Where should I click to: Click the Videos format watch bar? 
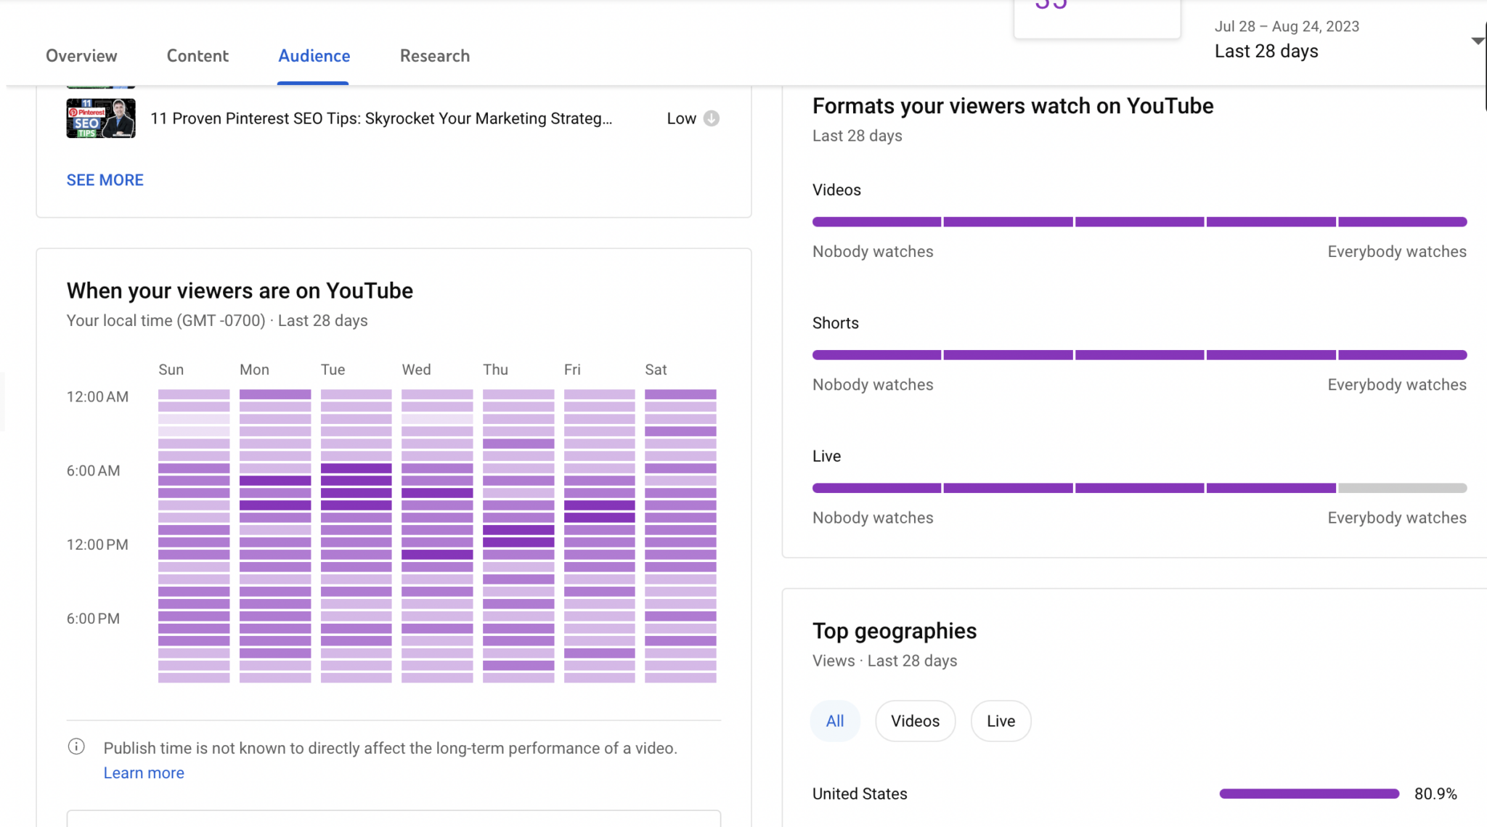click(1138, 221)
